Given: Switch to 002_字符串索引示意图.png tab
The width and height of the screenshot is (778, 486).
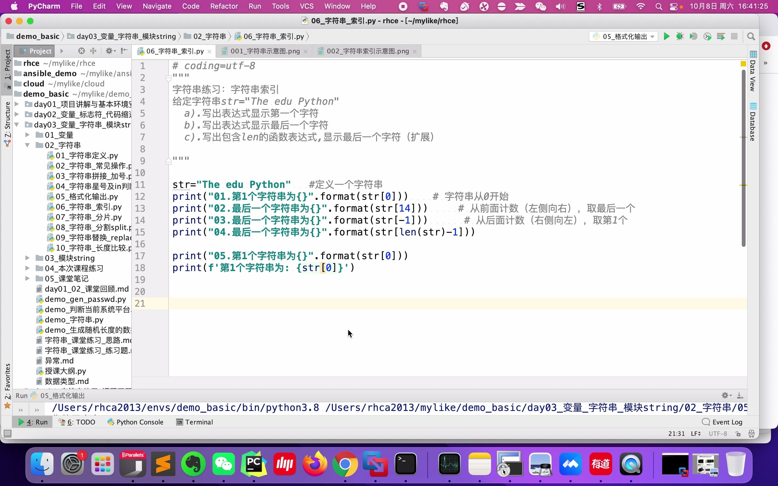Looking at the screenshot, I should click(367, 51).
